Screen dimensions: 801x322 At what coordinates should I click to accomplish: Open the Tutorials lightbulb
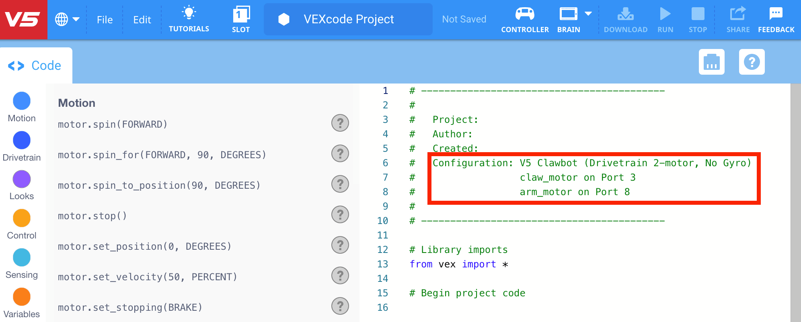pyautogui.click(x=189, y=19)
